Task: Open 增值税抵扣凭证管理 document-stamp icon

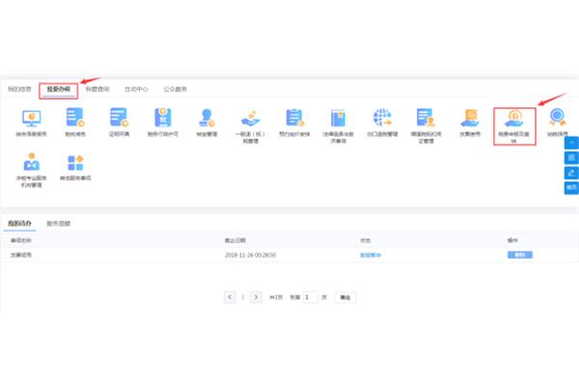Action: [426, 118]
